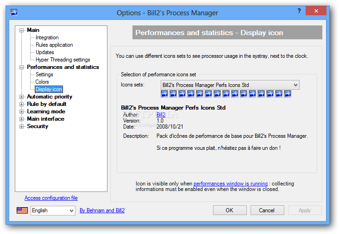Open the Updates settings page
The width and height of the screenshot is (339, 234).
(45, 52)
